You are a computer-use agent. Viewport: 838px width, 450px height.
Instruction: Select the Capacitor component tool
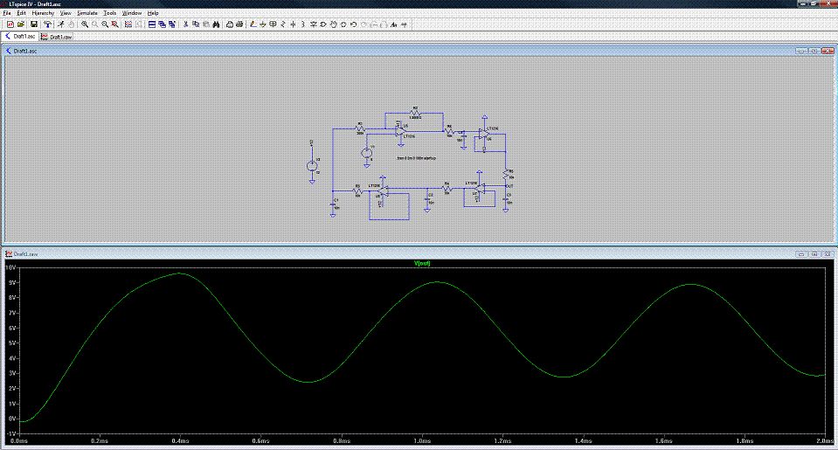tap(293, 24)
